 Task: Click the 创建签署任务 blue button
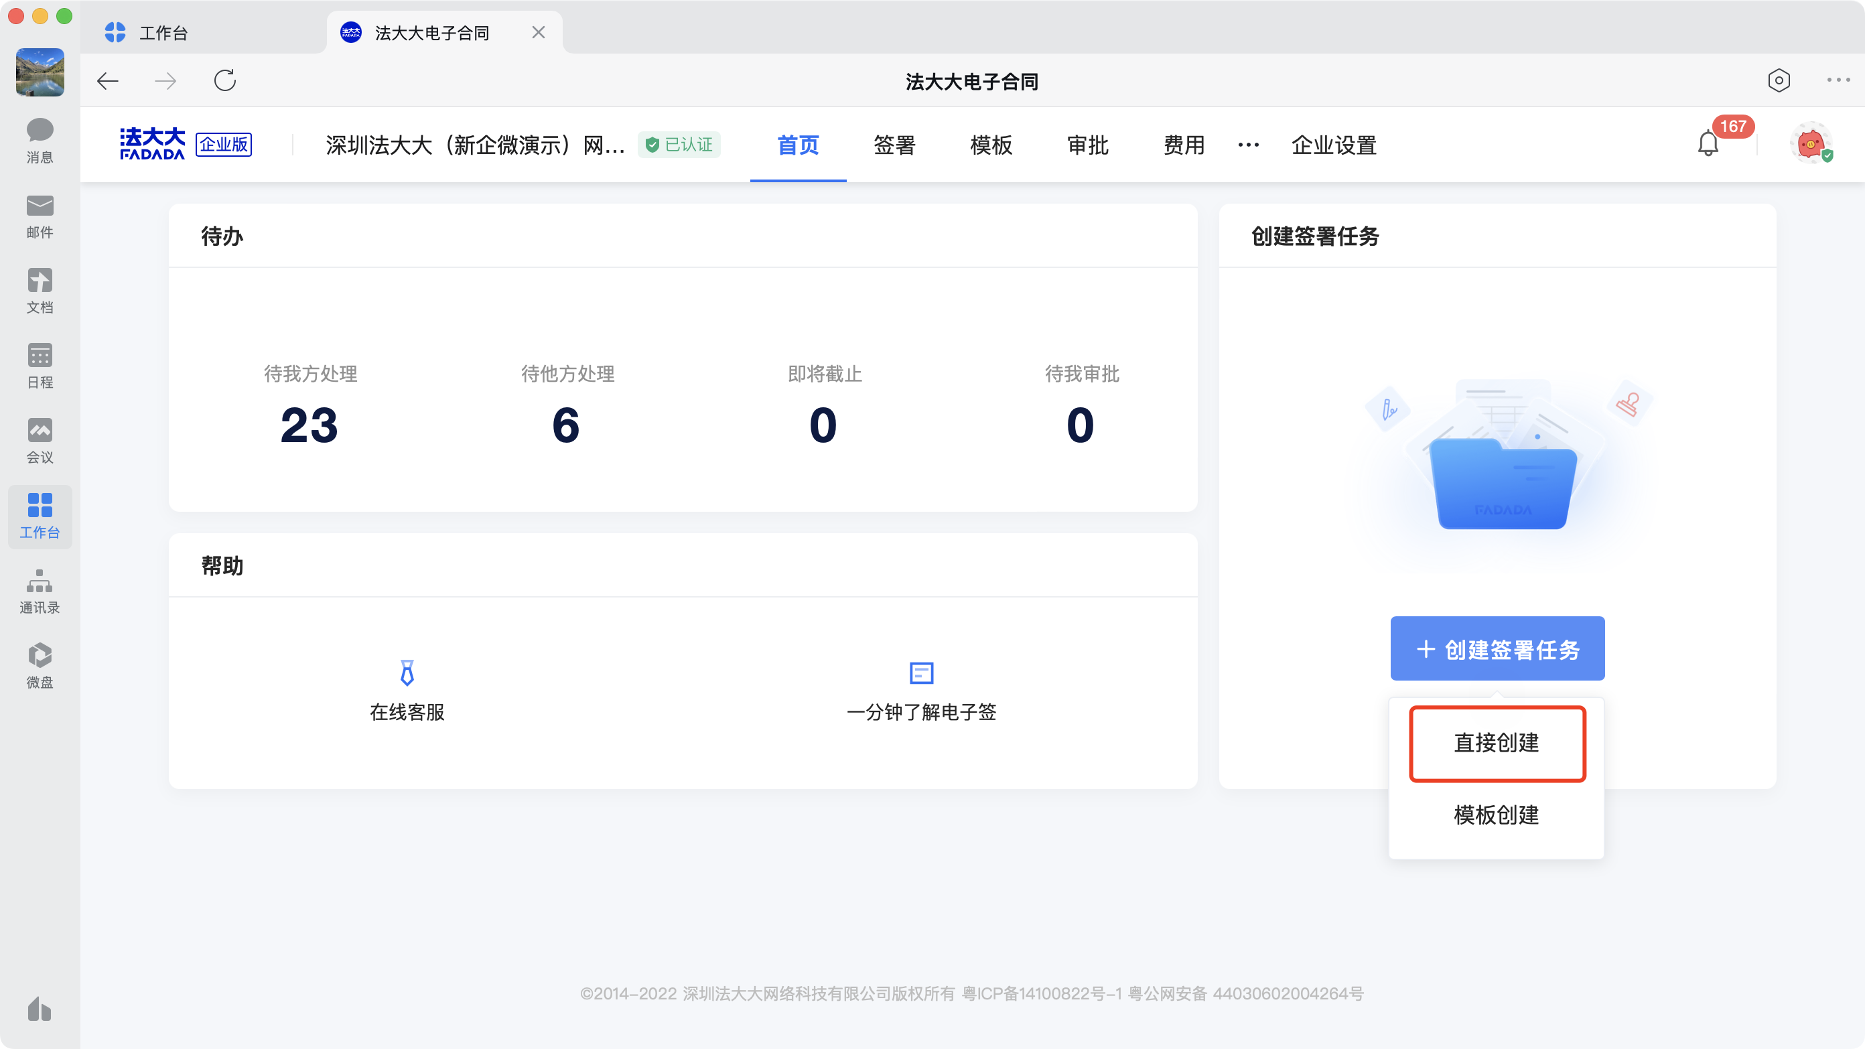(x=1497, y=648)
